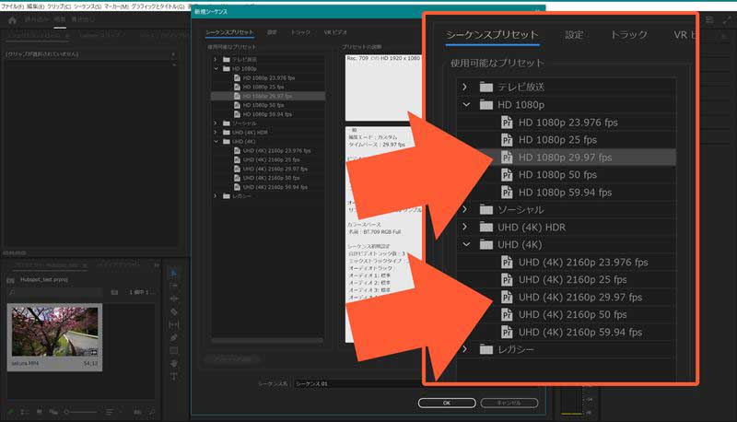Screen dimensions: 737x422
Task: Click magnifier icon in project search field
Action: click(x=12, y=292)
